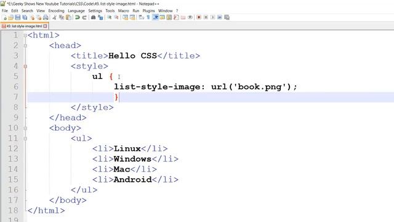Create a new file with toolbar New icon
The width and height of the screenshot is (394, 222).
[4, 17]
